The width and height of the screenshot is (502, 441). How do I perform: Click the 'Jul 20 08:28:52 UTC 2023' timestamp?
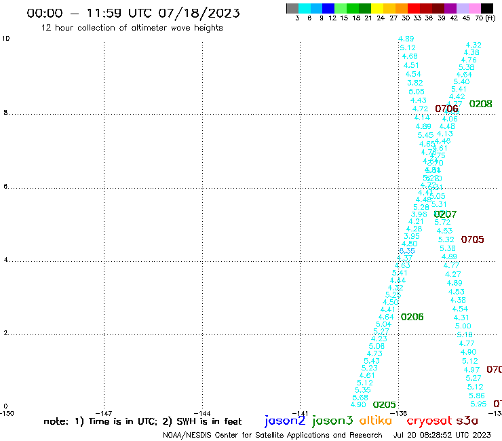(442, 435)
